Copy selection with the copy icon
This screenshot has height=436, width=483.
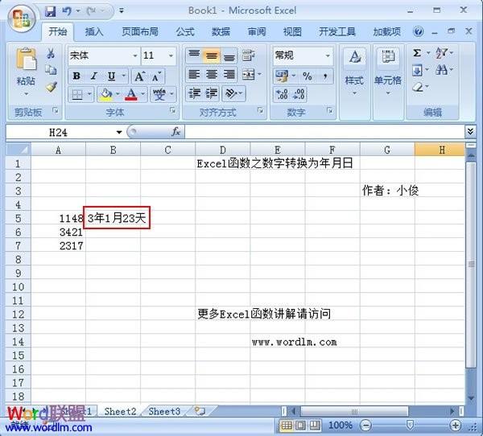tap(52, 70)
